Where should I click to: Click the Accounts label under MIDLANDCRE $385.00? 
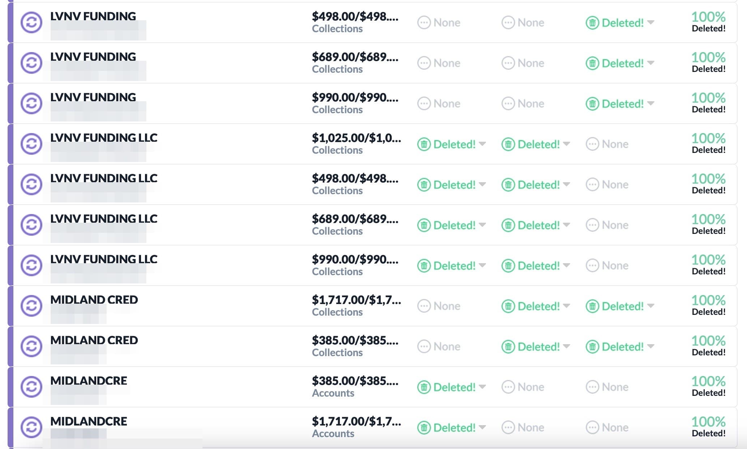(x=333, y=393)
